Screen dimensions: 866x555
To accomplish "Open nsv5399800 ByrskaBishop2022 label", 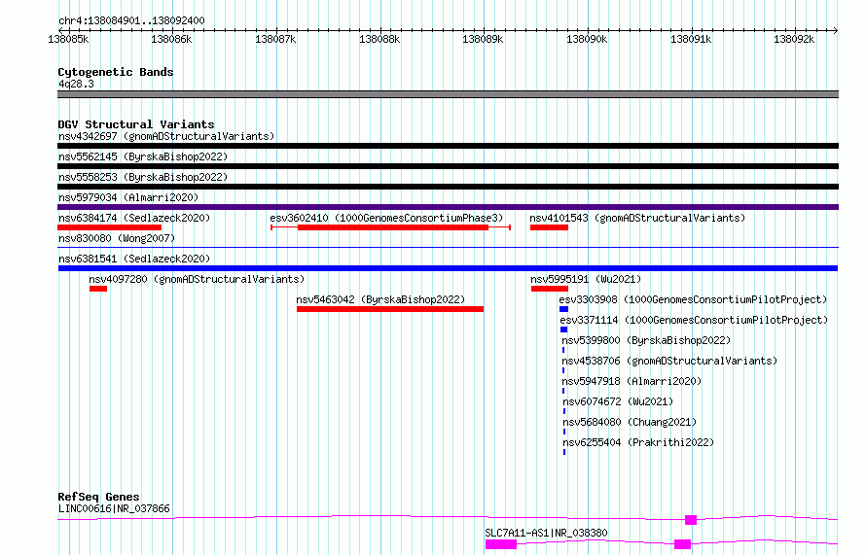I will pyautogui.click(x=646, y=340).
